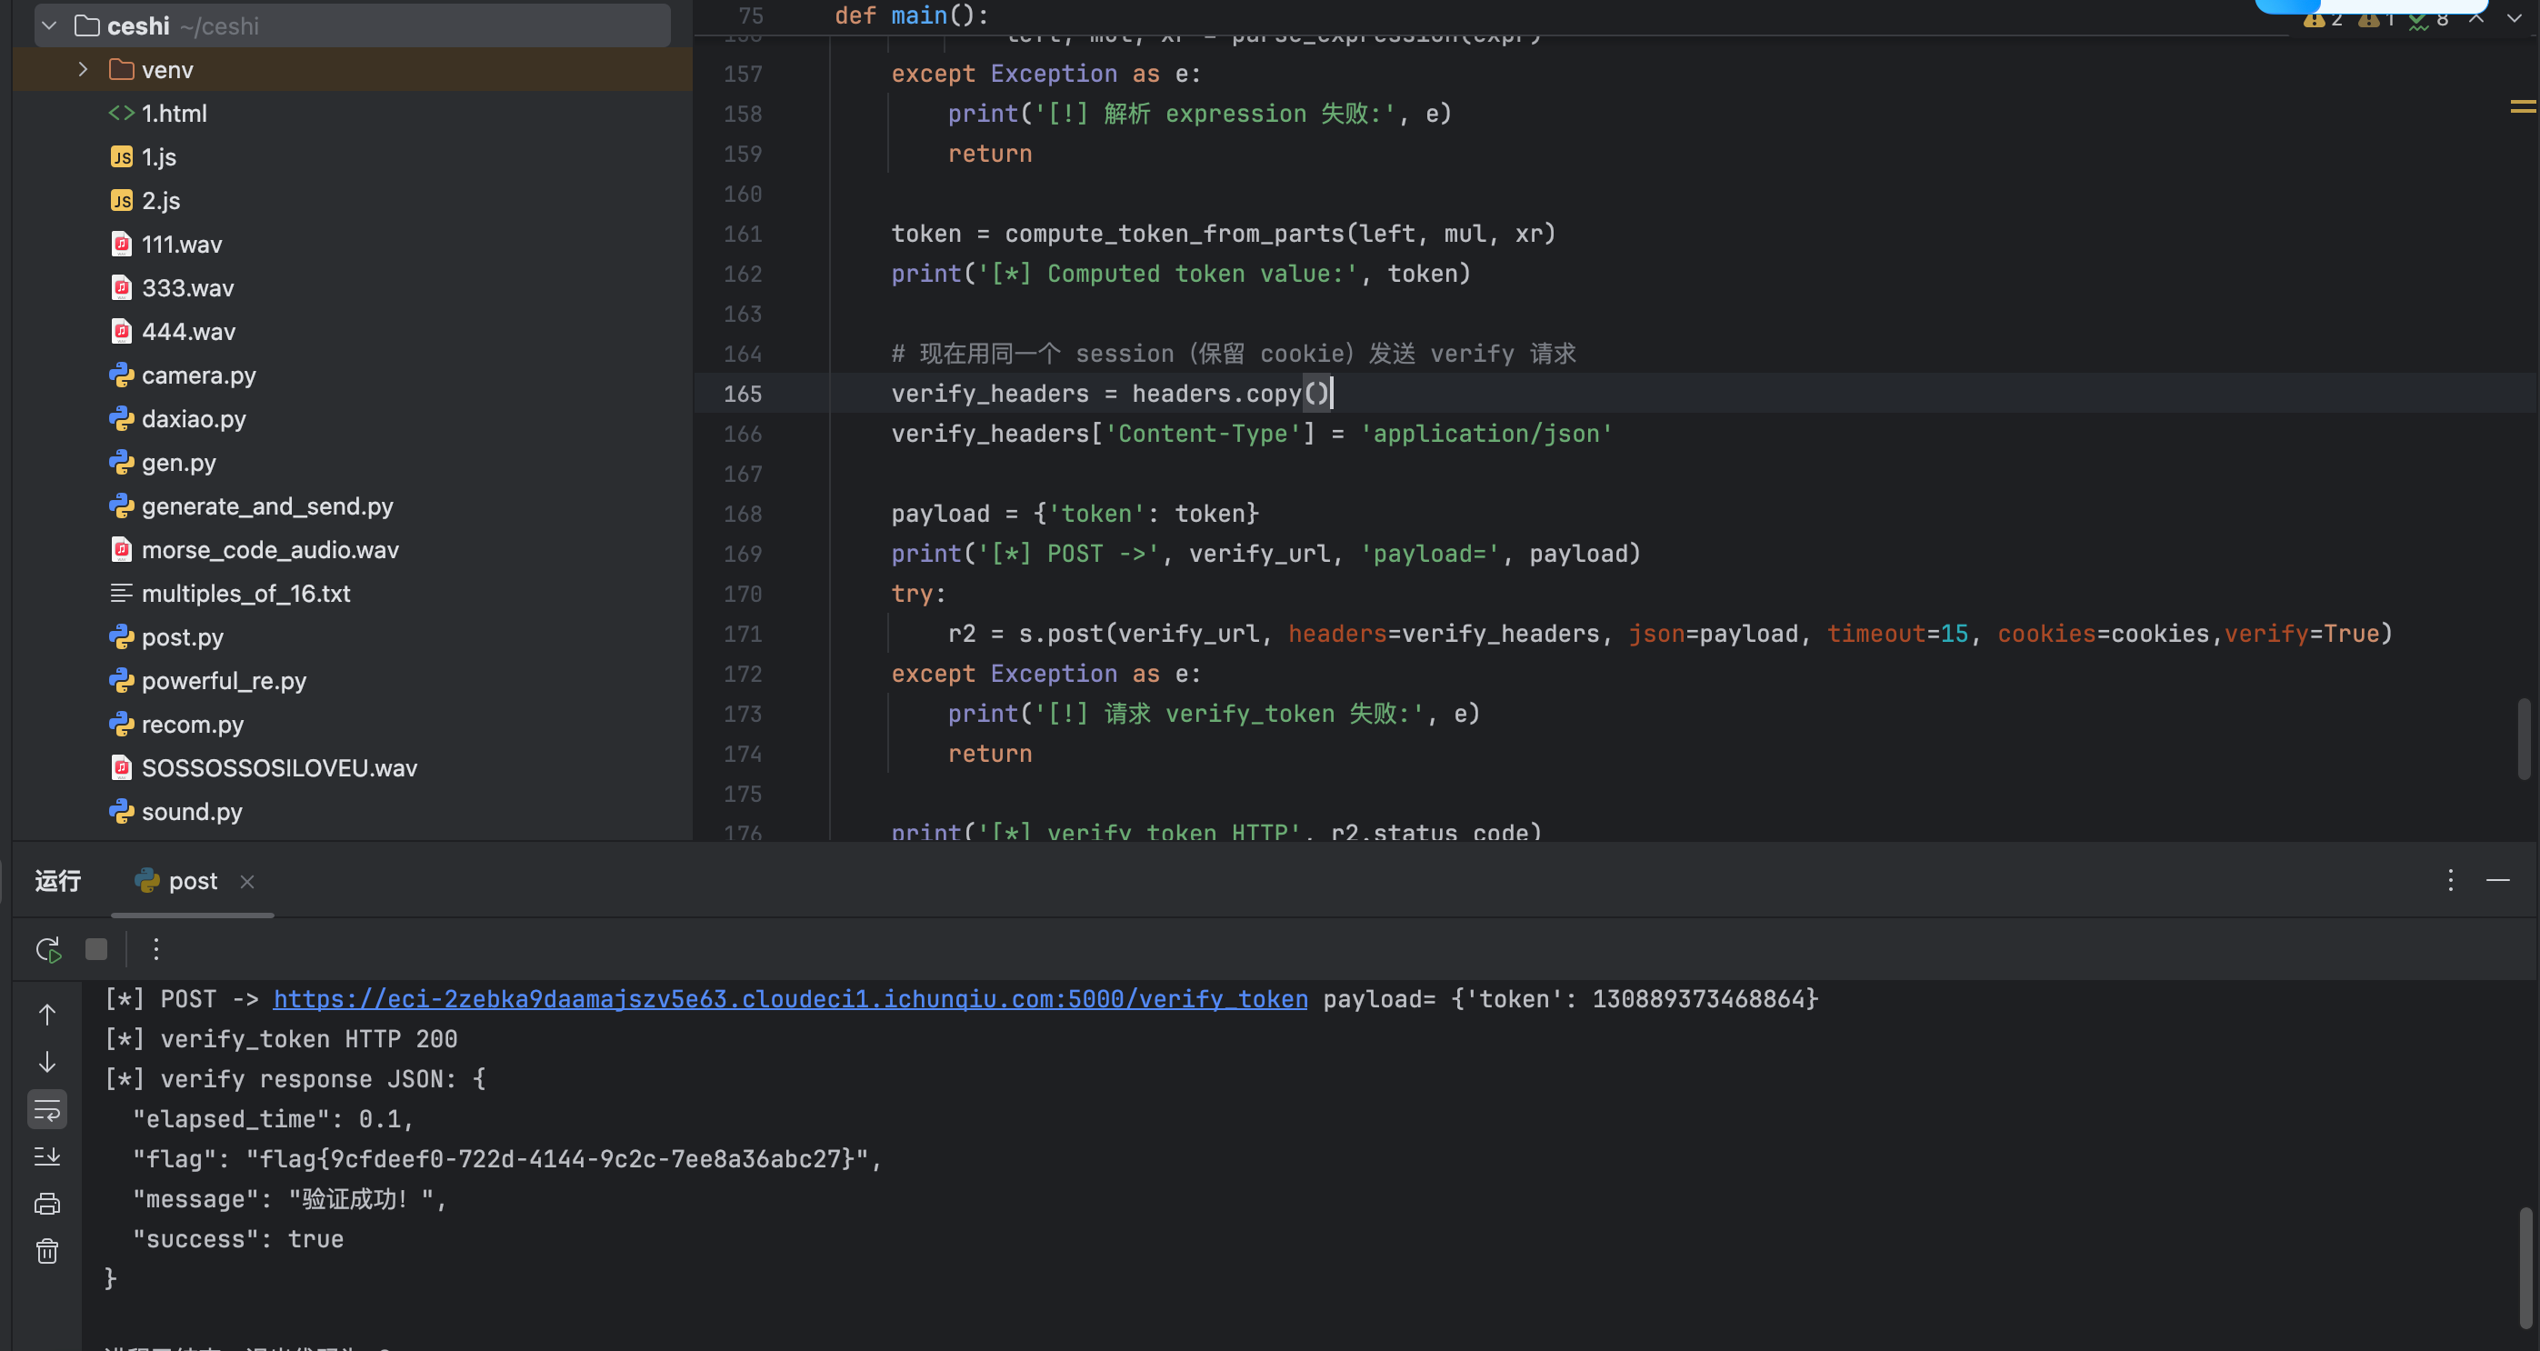Open run panel options three-dot menu
This screenshot has height=1351, width=2540.
(2450, 880)
